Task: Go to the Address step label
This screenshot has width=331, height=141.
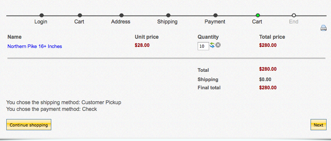Action: pyautogui.click(x=121, y=22)
